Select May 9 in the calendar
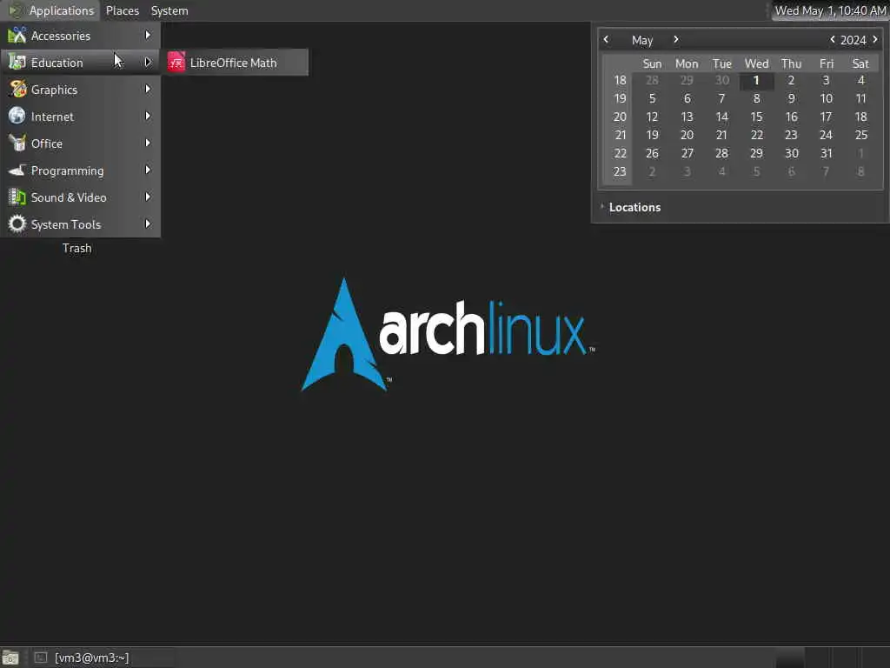 (x=791, y=99)
